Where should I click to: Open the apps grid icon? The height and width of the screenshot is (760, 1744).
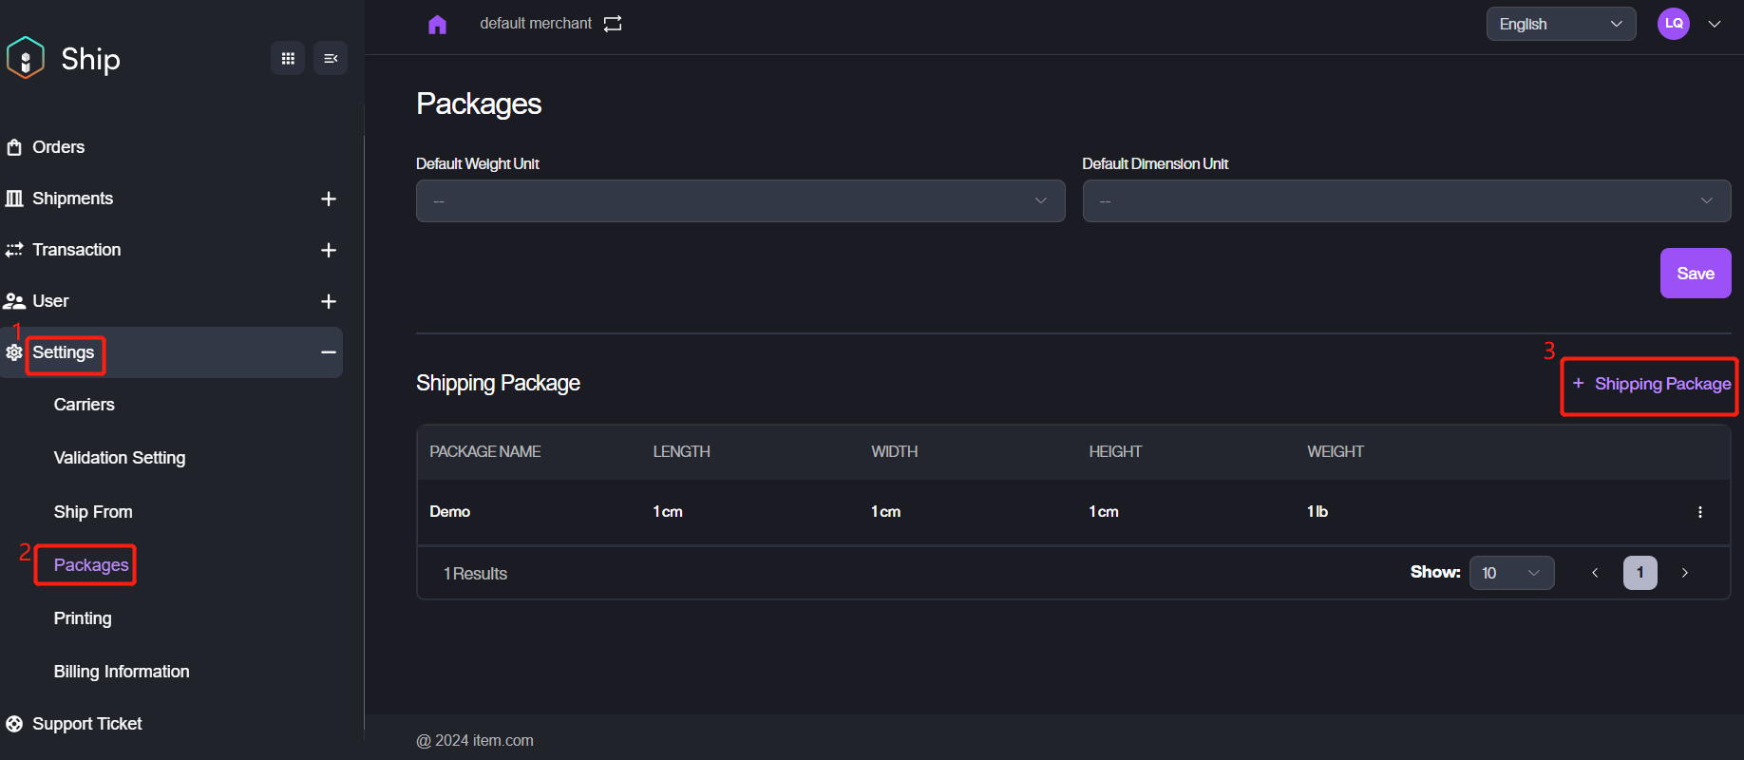(288, 59)
